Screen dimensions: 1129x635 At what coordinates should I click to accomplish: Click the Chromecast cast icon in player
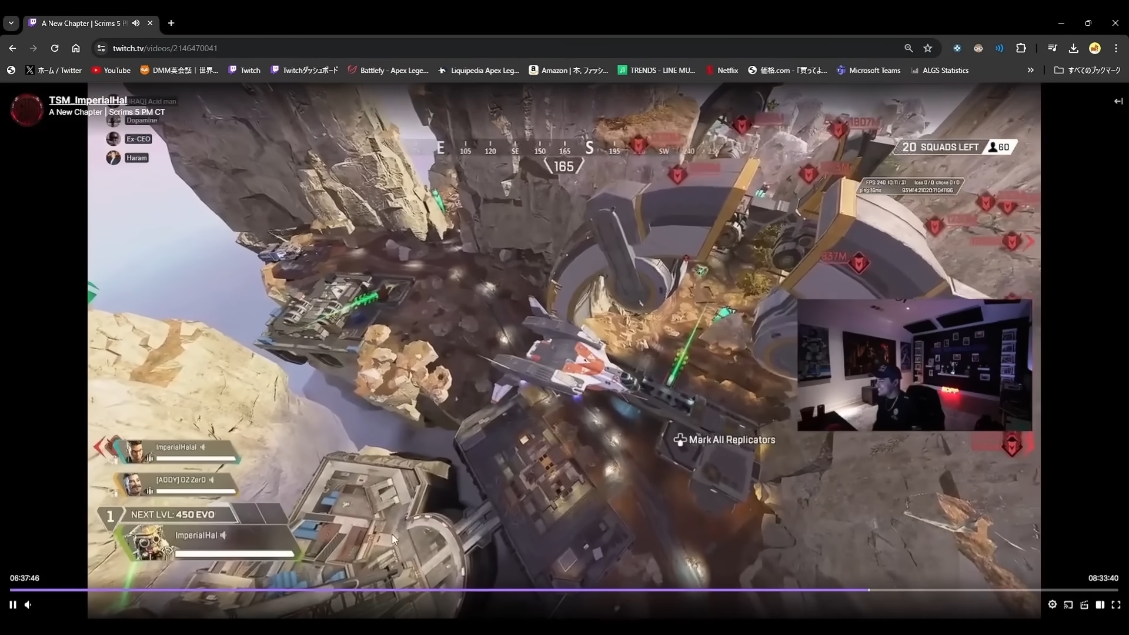click(x=1068, y=604)
